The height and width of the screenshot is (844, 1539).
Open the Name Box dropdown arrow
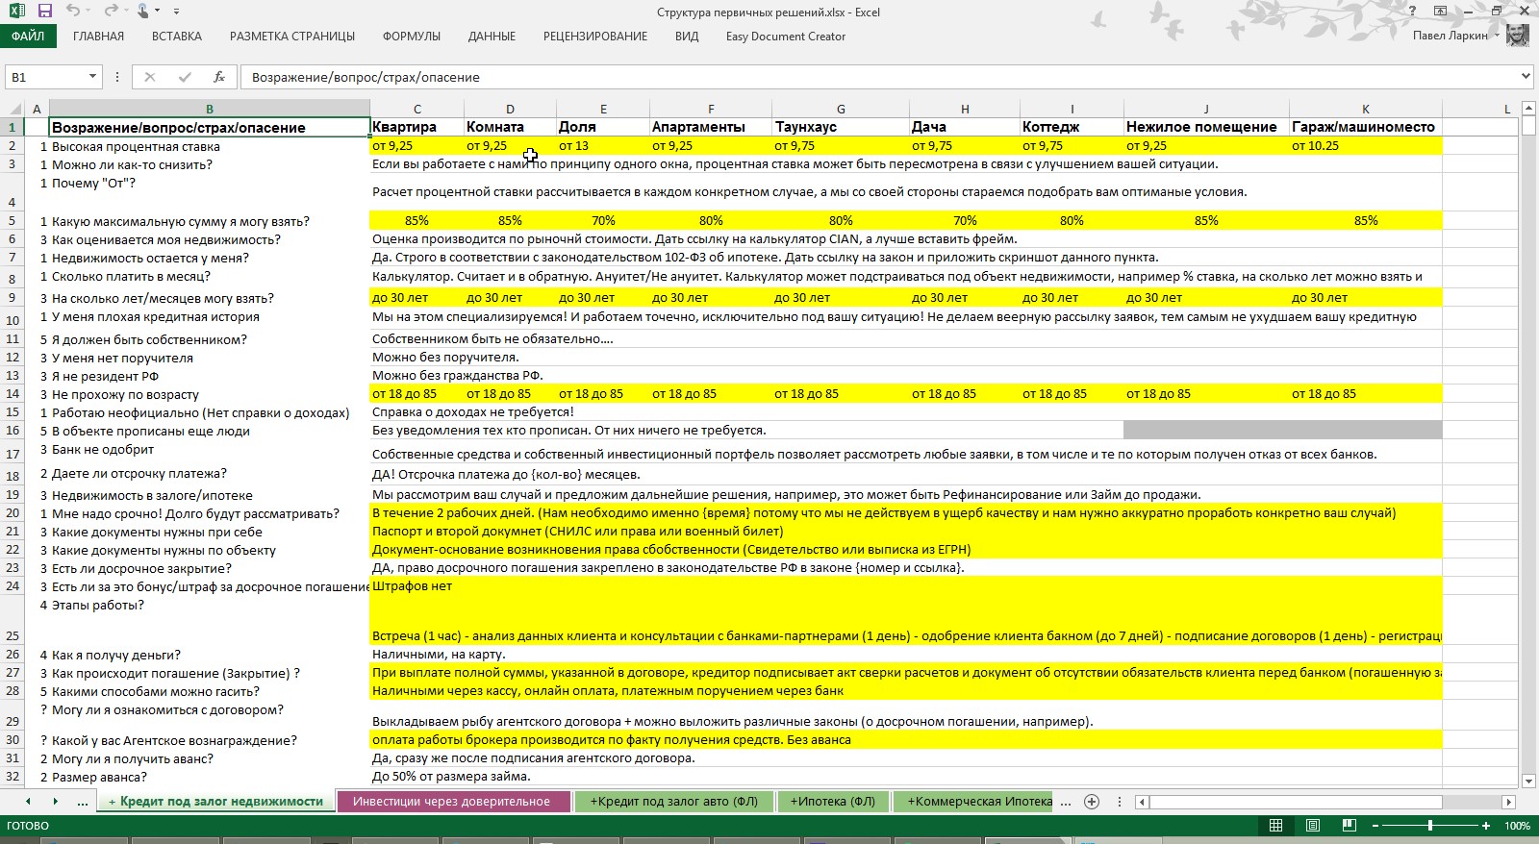(92, 77)
